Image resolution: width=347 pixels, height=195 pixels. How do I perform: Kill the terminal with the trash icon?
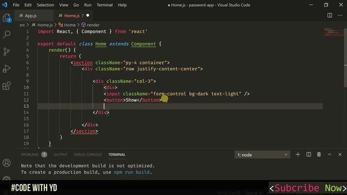point(319,154)
